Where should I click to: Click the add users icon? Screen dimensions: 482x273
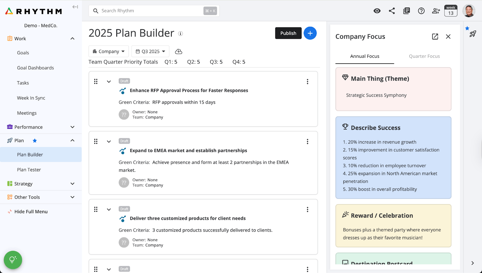tap(436, 11)
